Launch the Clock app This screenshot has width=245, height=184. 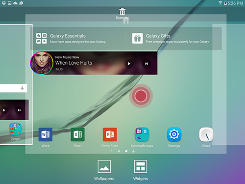(206, 134)
